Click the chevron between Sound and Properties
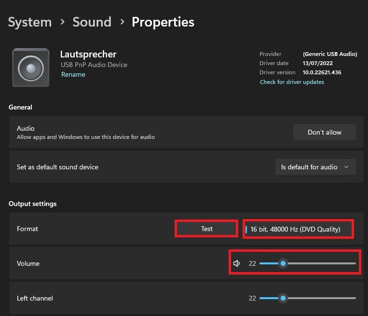This screenshot has width=368, height=316. (122, 22)
